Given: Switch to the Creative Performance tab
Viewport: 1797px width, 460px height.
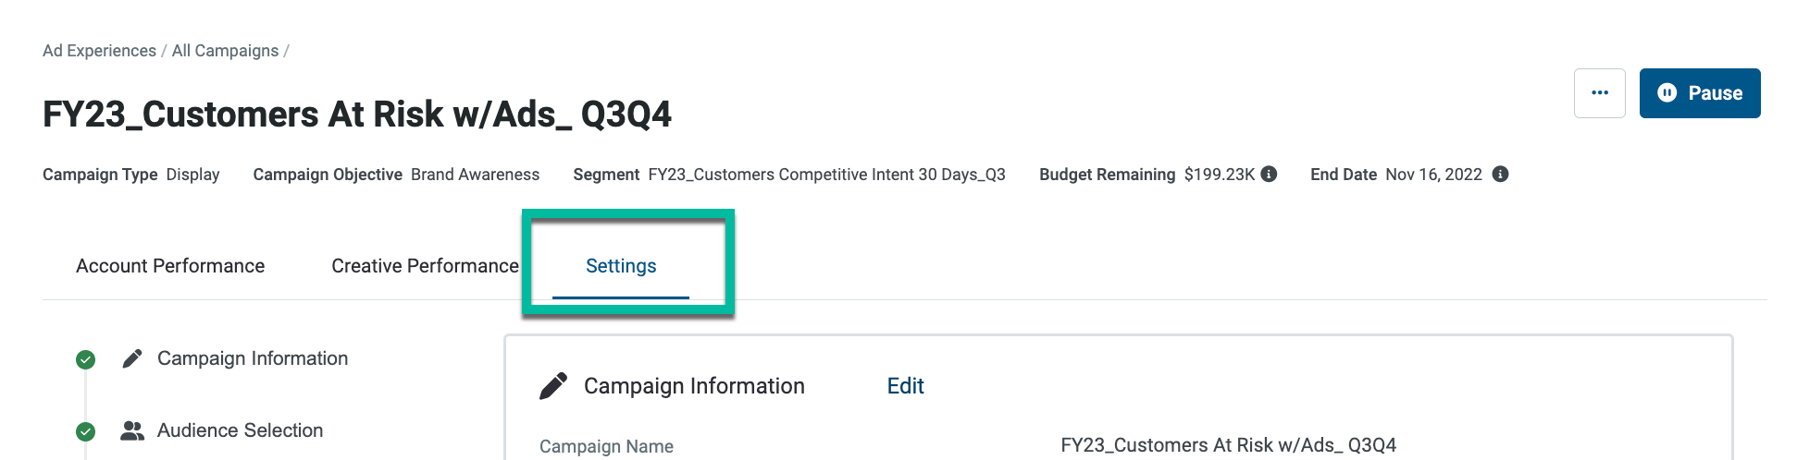Looking at the screenshot, I should pos(425,266).
